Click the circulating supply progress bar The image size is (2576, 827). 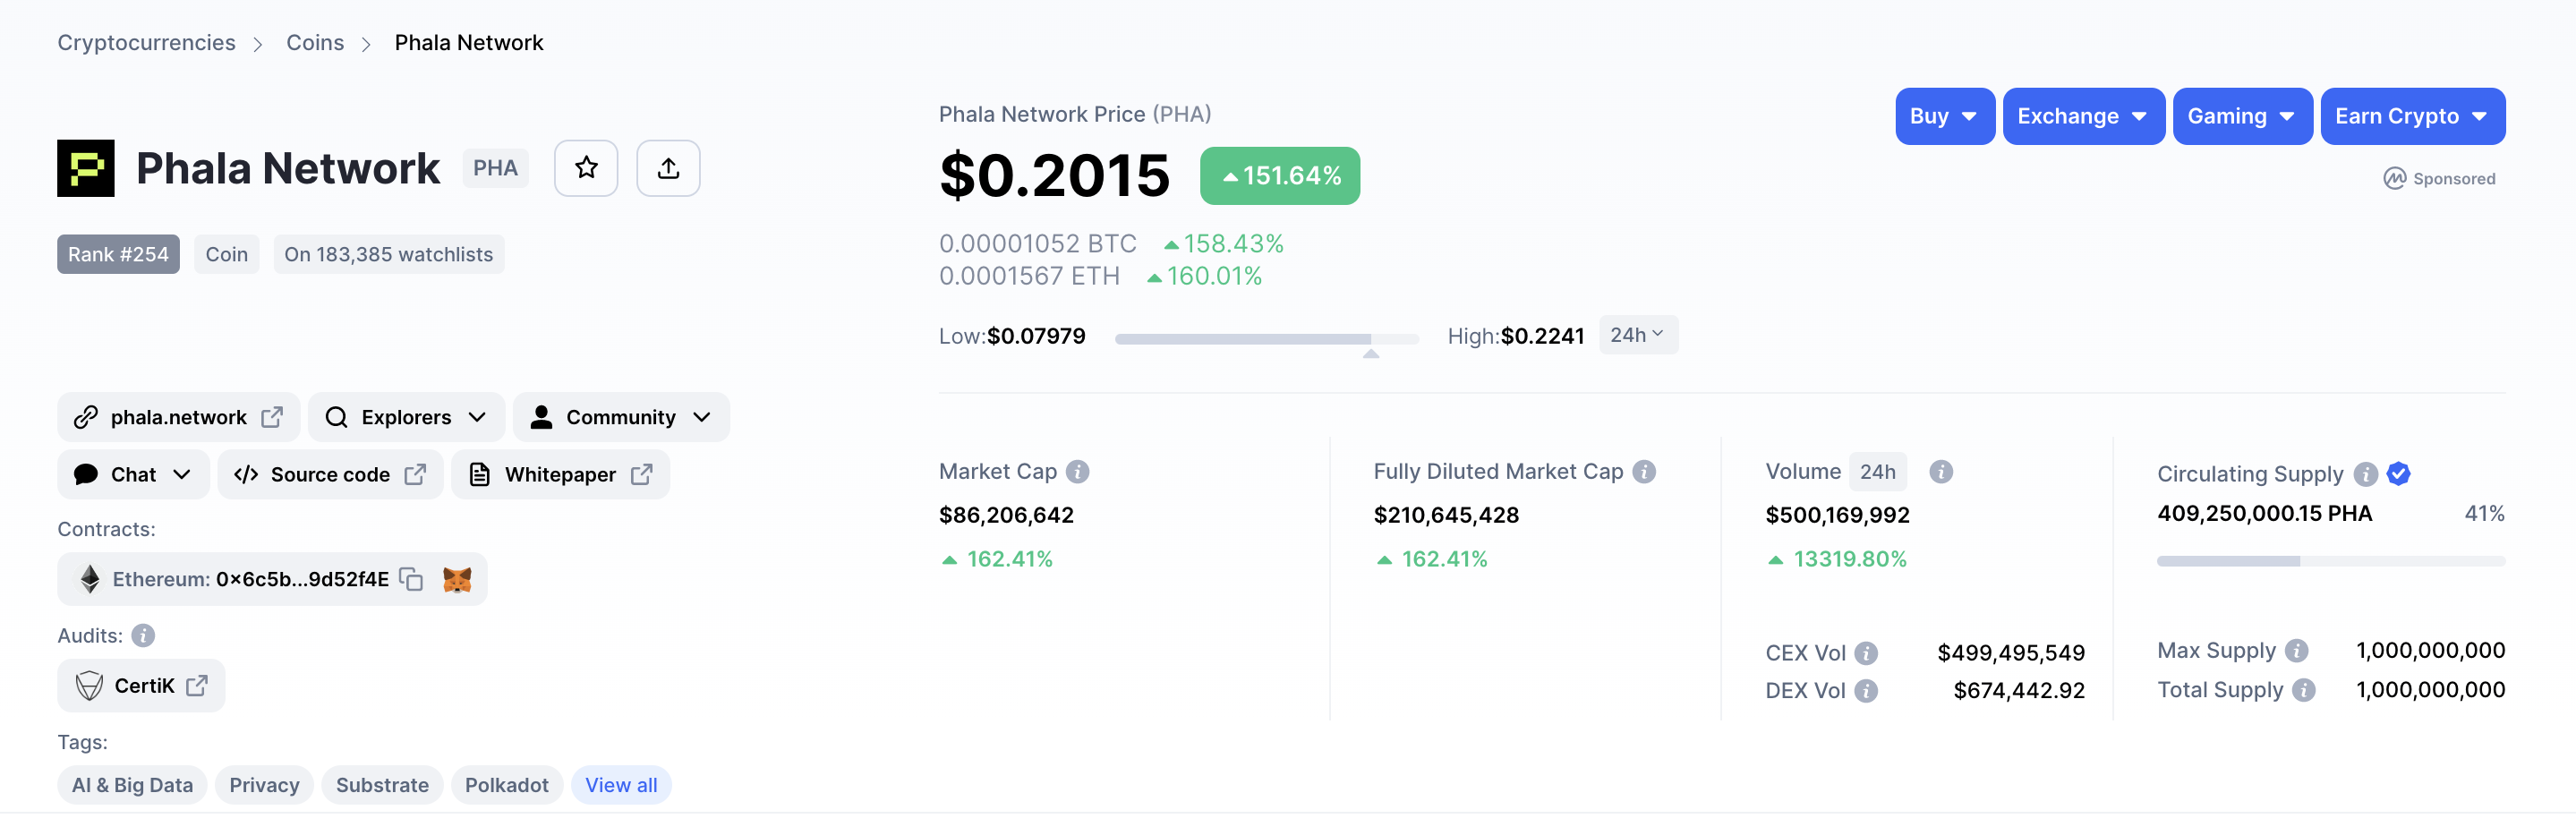pyautogui.click(x=2331, y=561)
